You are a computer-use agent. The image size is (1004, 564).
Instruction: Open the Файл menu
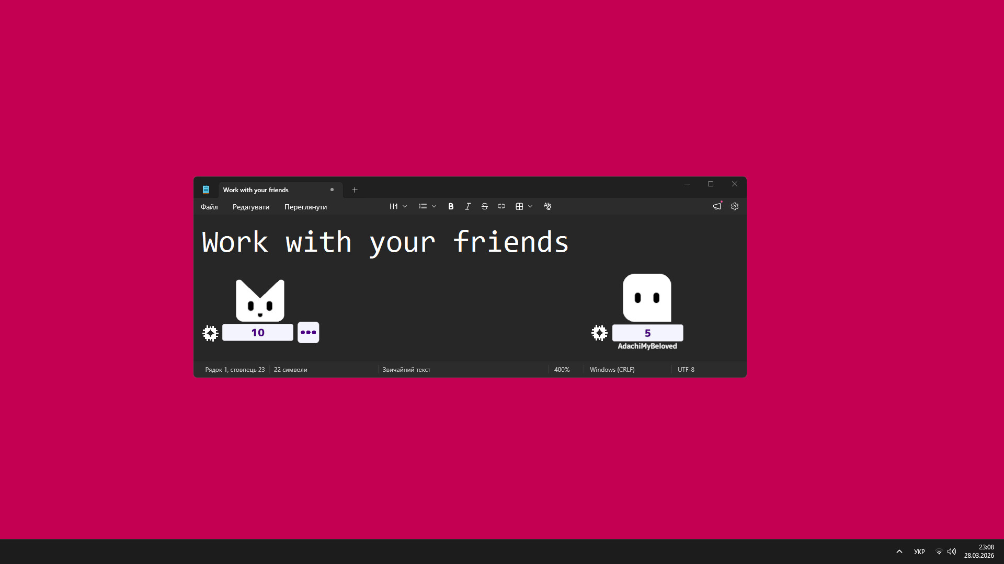pyautogui.click(x=209, y=207)
